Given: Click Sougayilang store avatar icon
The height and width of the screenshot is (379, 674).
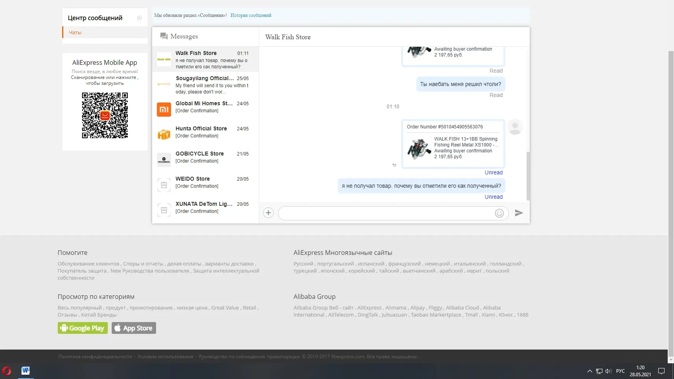Looking at the screenshot, I should tap(164, 84).
